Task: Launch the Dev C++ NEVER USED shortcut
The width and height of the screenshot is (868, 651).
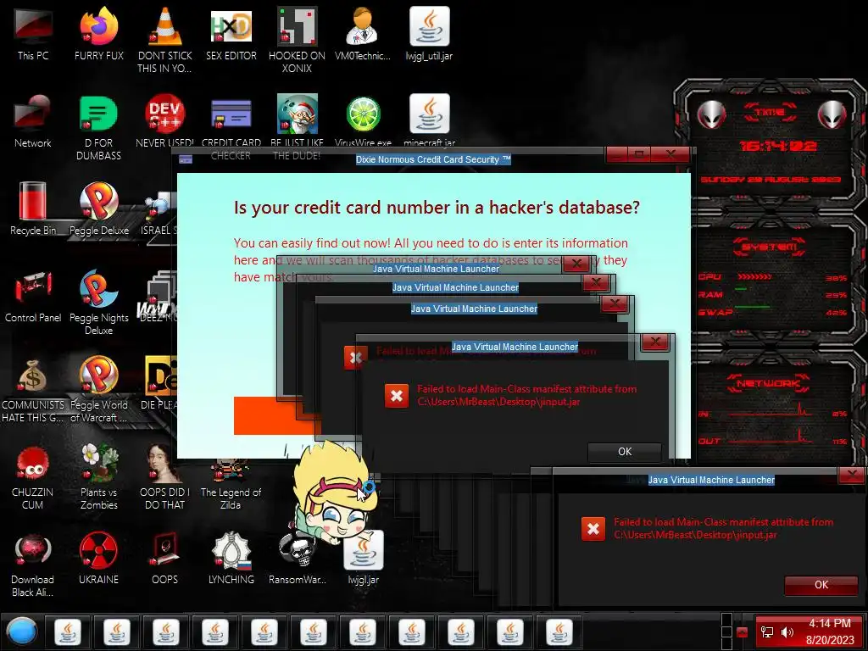Action: click(165, 120)
